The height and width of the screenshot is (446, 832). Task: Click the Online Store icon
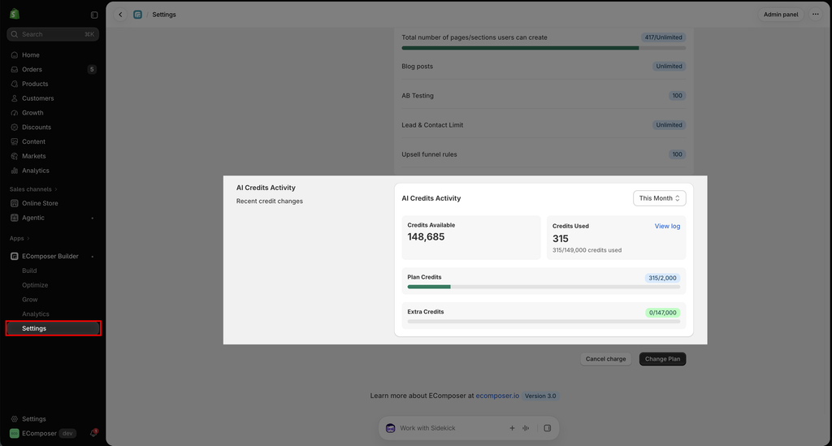click(15, 203)
